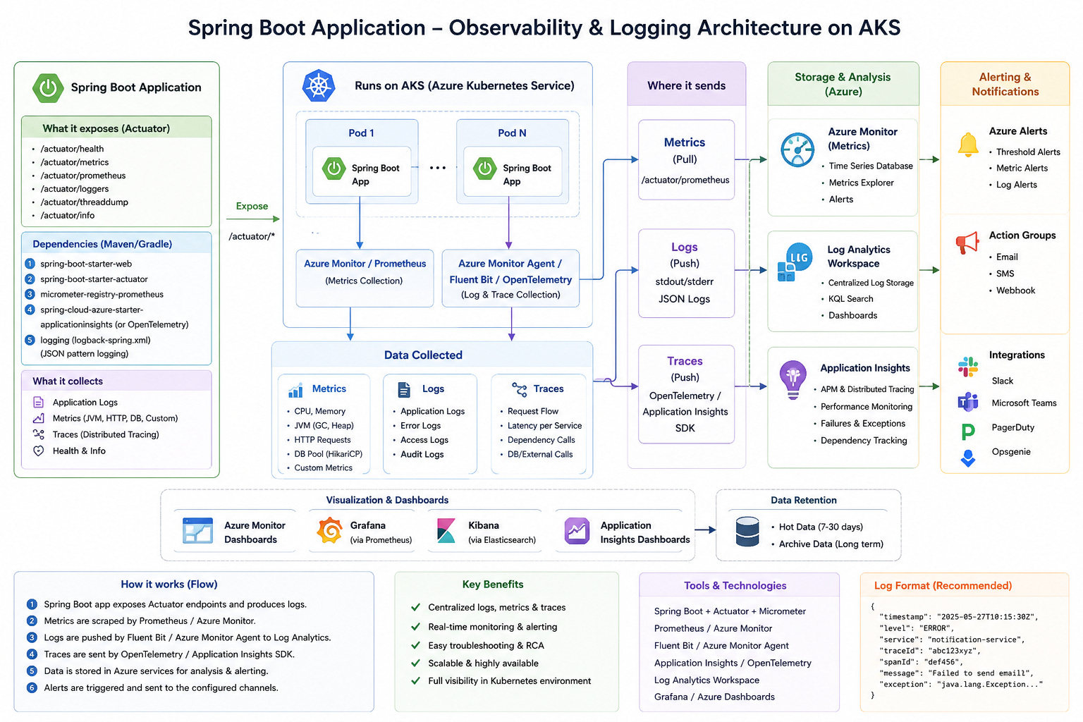Click the orange Grafana icon
The width and height of the screenshot is (1083, 722).
click(329, 530)
